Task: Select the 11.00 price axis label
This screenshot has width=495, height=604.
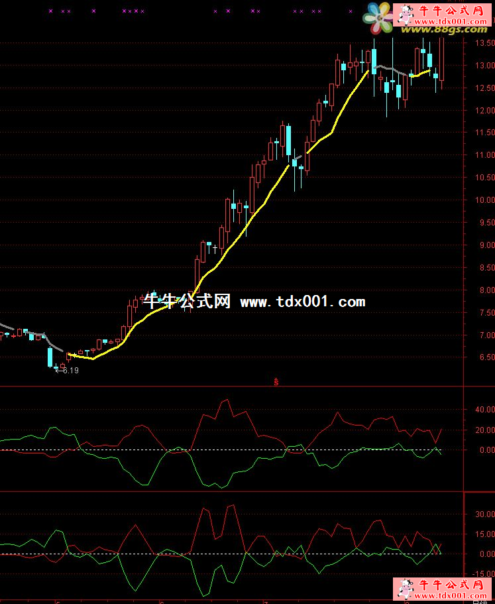Action: [x=485, y=155]
